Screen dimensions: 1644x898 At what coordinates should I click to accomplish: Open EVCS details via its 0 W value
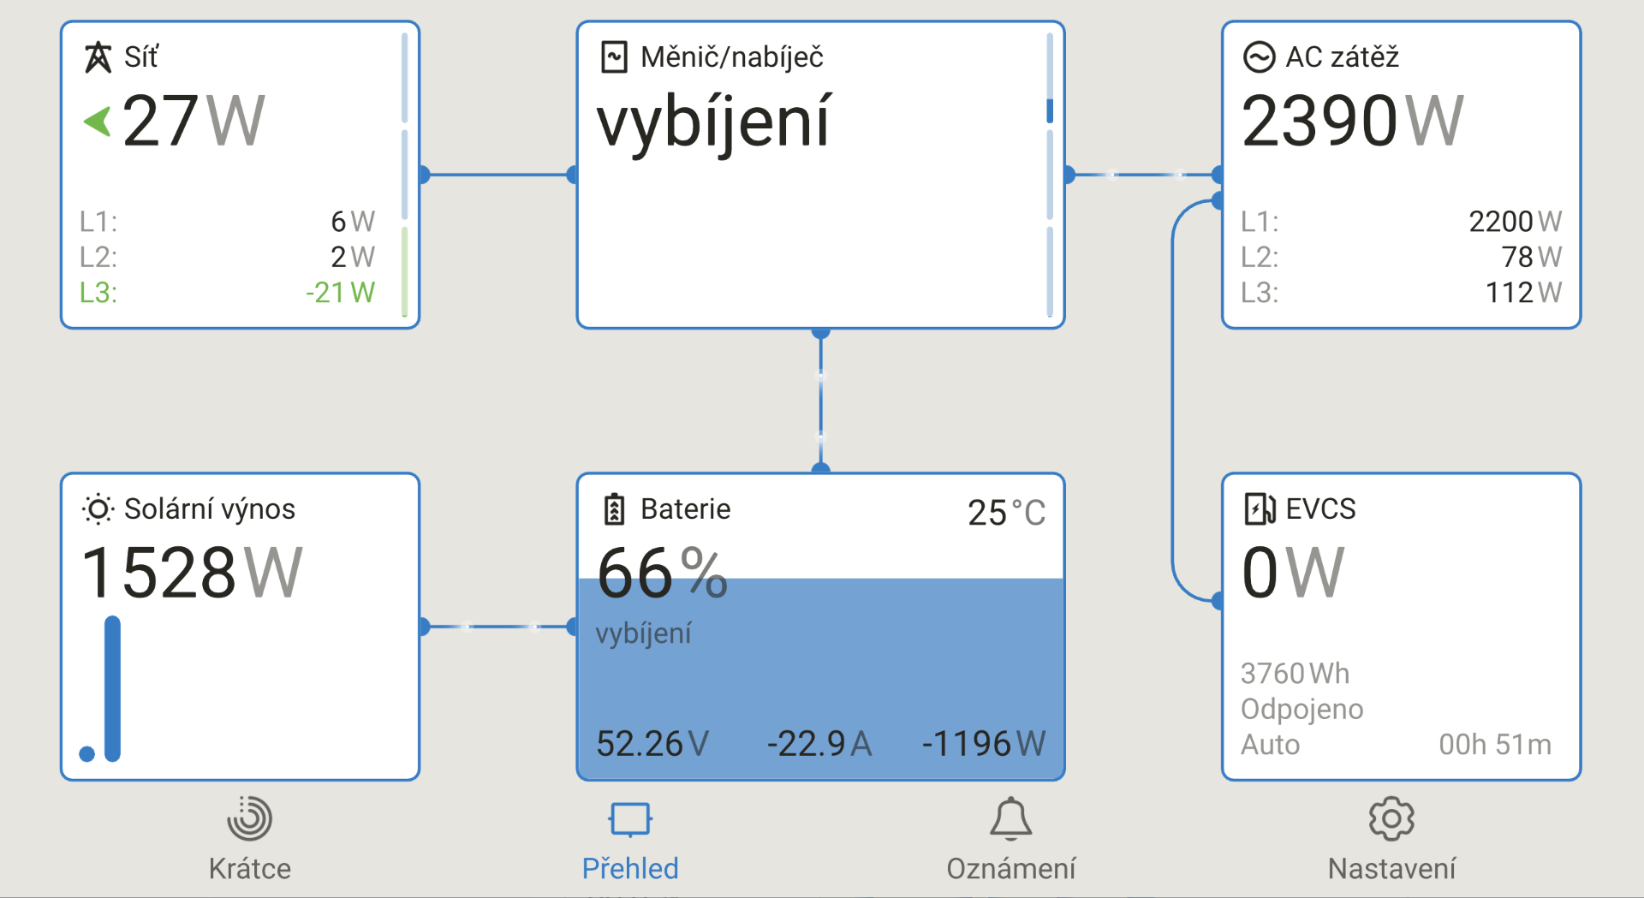[1293, 574]
